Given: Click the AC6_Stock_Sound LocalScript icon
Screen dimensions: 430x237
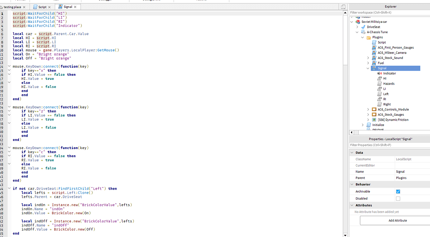Looking at the screenshot, I should pyautogui.click(x=374, y=58).
